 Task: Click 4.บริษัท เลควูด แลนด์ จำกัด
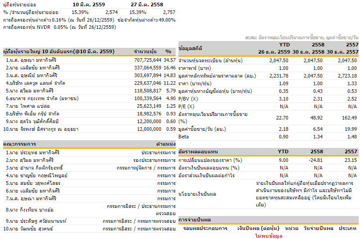[x=35, y=83]
